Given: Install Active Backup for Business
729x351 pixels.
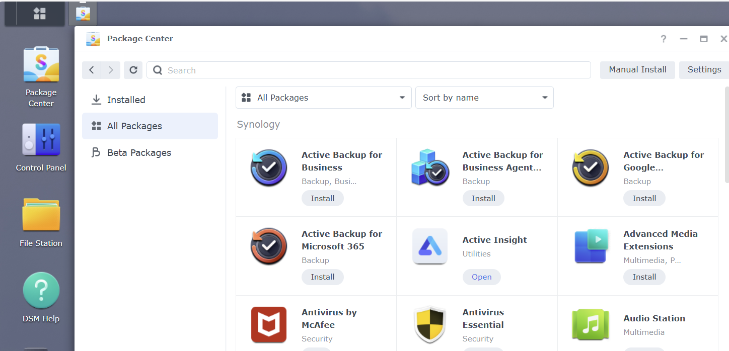Looking at the screenshot, I should click(x=323, y=198).
